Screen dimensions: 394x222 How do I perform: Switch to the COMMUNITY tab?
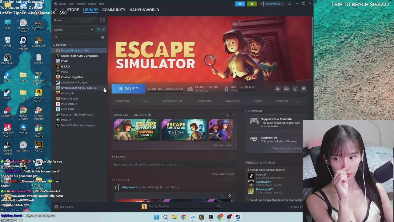[x=114, y=10]
